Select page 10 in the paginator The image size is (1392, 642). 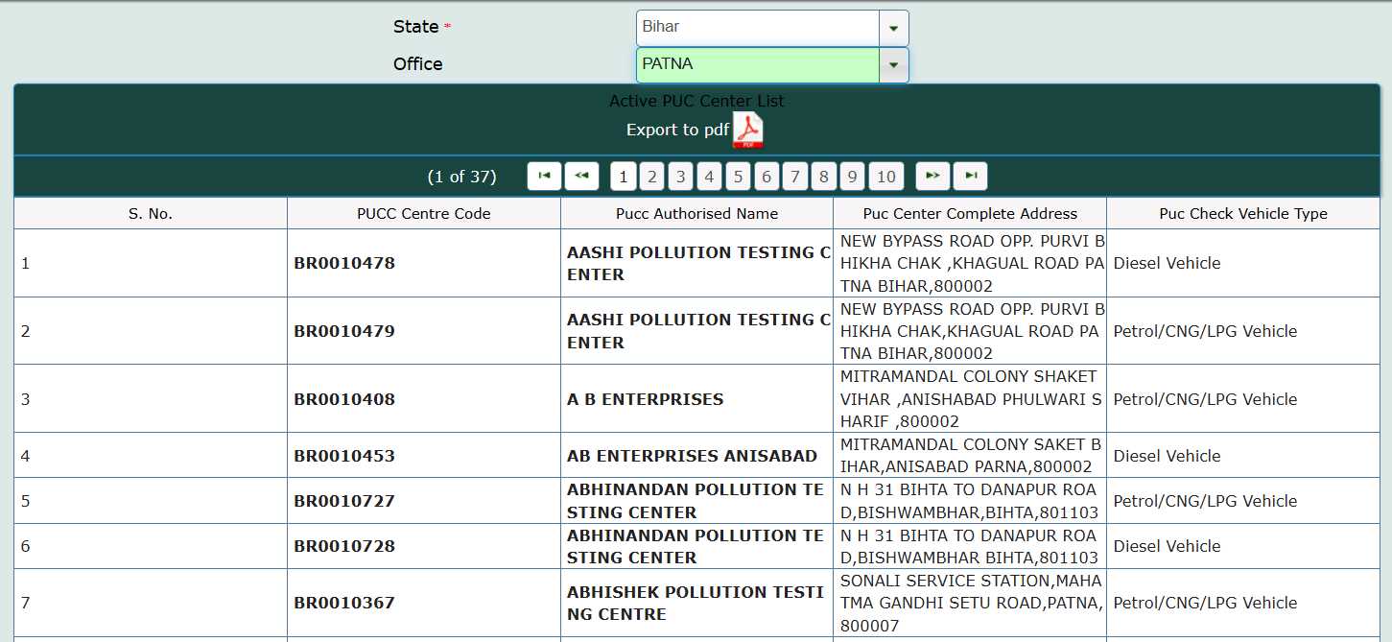pyautogui.click(x=886, y=177)
